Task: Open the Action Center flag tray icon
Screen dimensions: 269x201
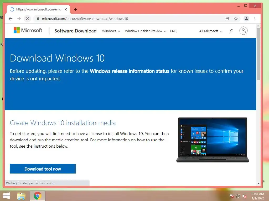Action: point(231,196)
